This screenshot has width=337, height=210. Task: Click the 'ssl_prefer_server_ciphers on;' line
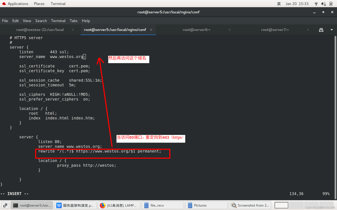click(x=55, y=99)
